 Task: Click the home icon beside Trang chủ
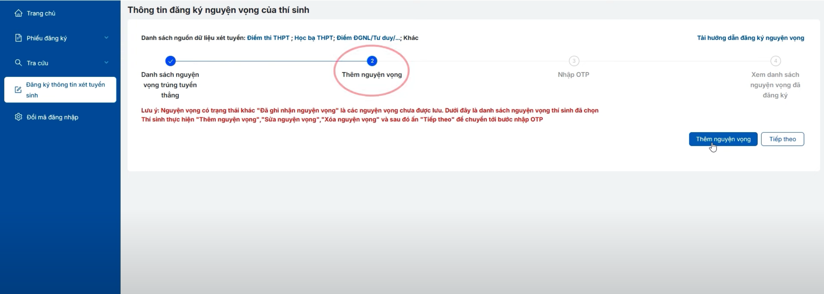pos(18,13)
